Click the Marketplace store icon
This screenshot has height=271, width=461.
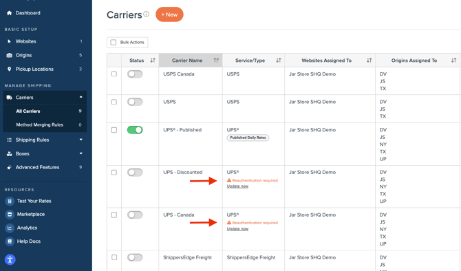point(10,215)
